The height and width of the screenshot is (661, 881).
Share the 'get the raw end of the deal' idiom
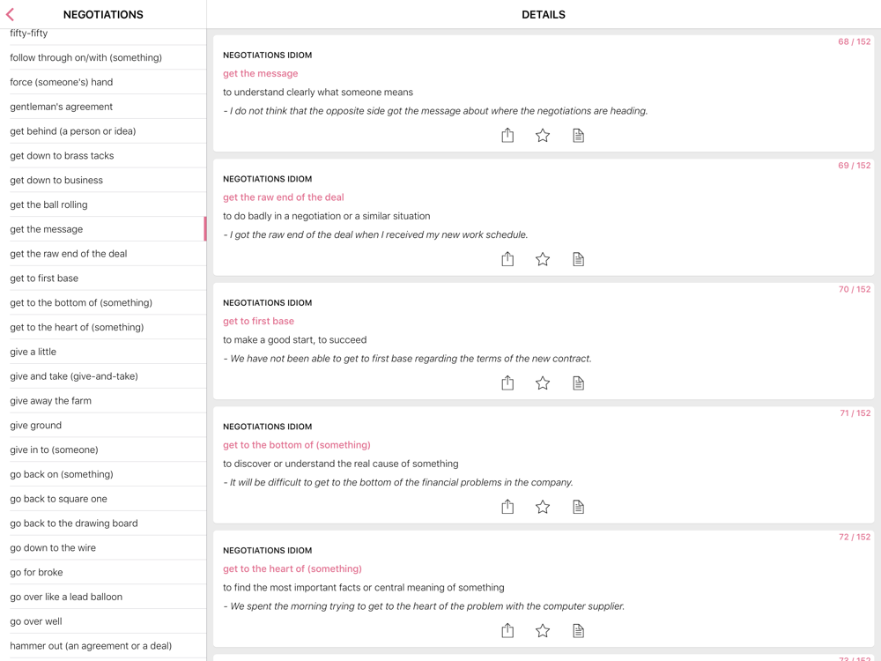tap(507, 259)
